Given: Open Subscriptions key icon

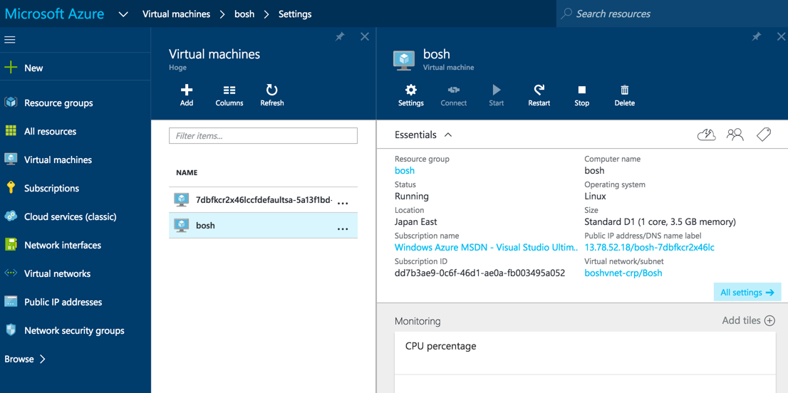Looking at the screenshot, I should point(11,188).
